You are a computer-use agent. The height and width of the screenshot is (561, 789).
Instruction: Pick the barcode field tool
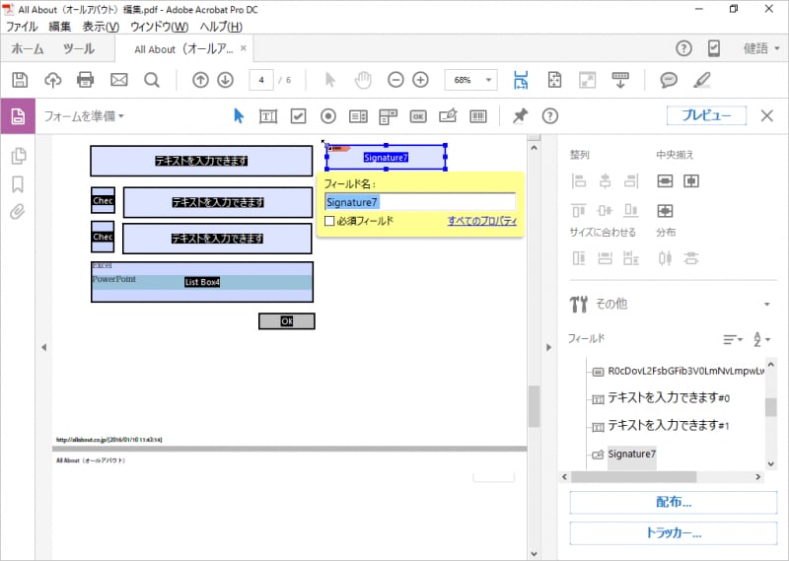coord(478,116)
